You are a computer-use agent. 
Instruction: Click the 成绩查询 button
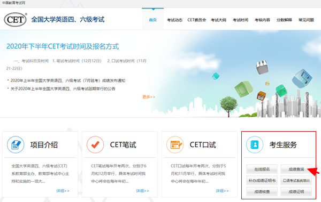(296, 169)
